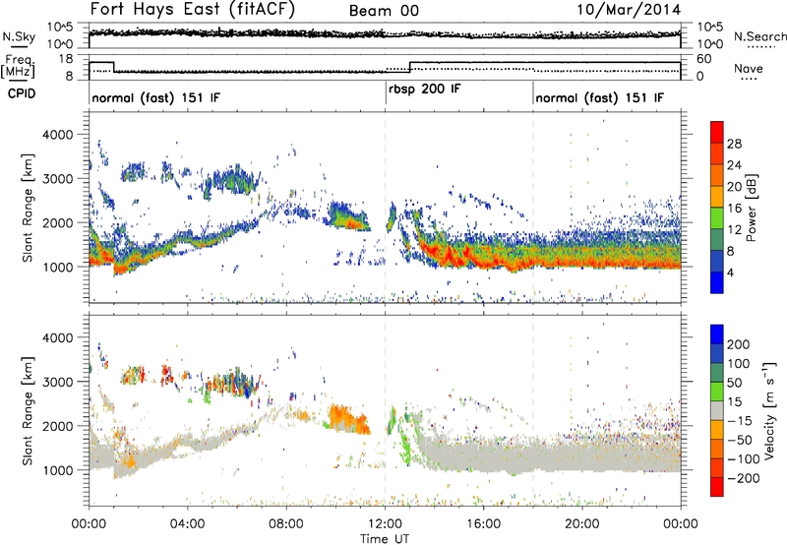
Task: Select the "Beam 00" label
Action: point(384,11)
